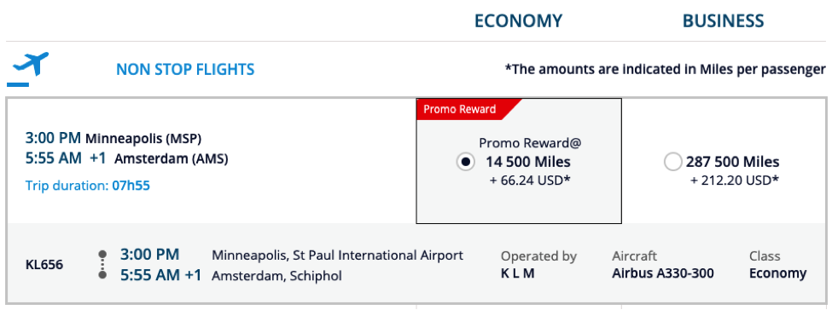The image size is (832, 310).
Task: Click flight number KL656
Action: (x=44, y=264)
